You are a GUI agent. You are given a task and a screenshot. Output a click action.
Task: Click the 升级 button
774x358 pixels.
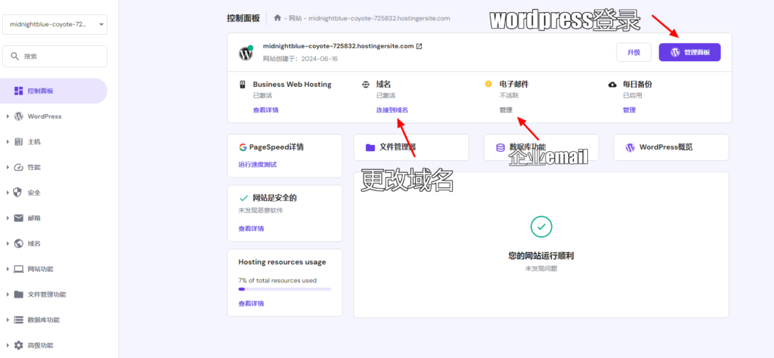(x=633, y=52)
